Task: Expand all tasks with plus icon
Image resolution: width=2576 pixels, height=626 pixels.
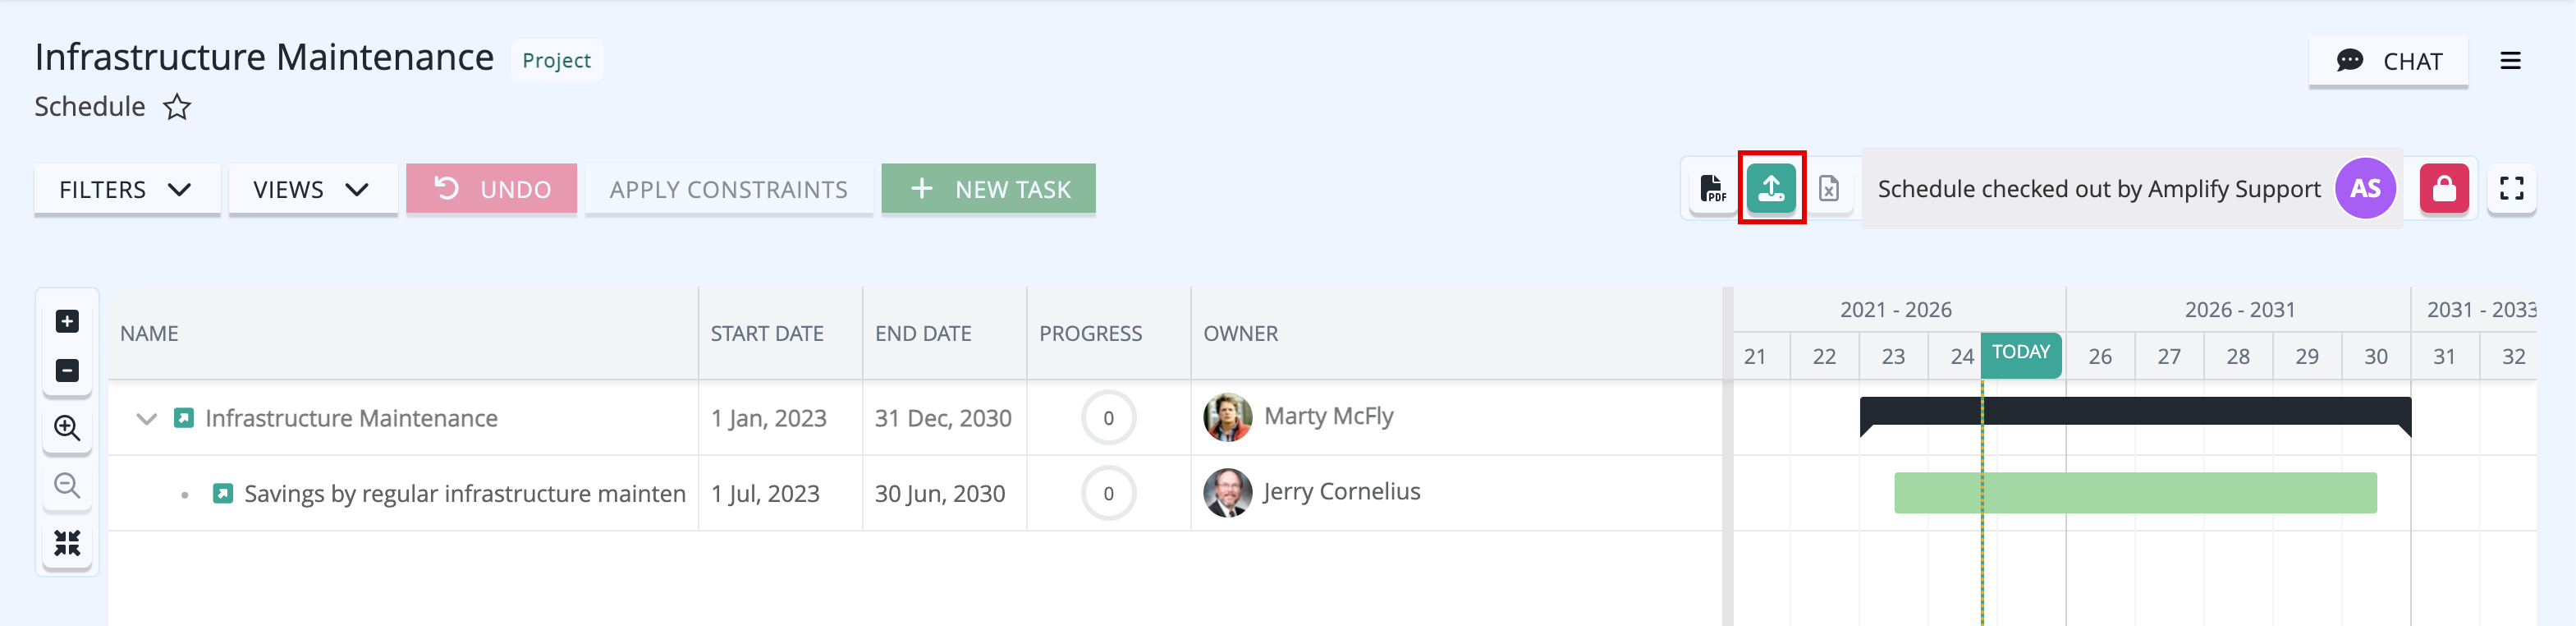Action: (67, 321)
